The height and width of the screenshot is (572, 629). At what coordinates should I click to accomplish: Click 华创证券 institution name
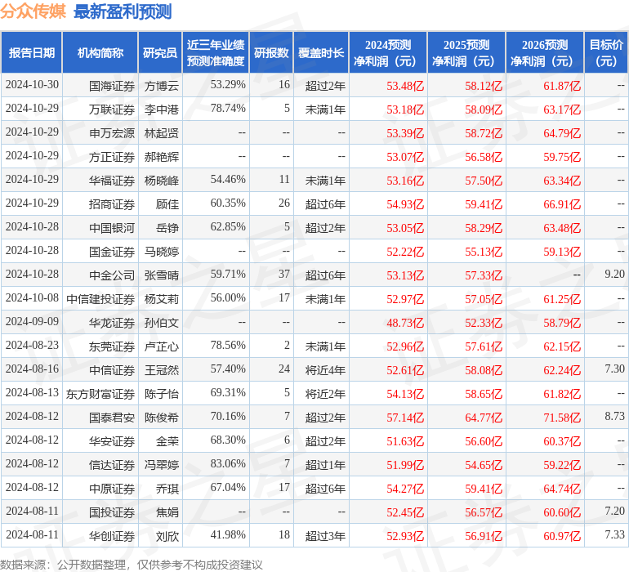point(112,536)
